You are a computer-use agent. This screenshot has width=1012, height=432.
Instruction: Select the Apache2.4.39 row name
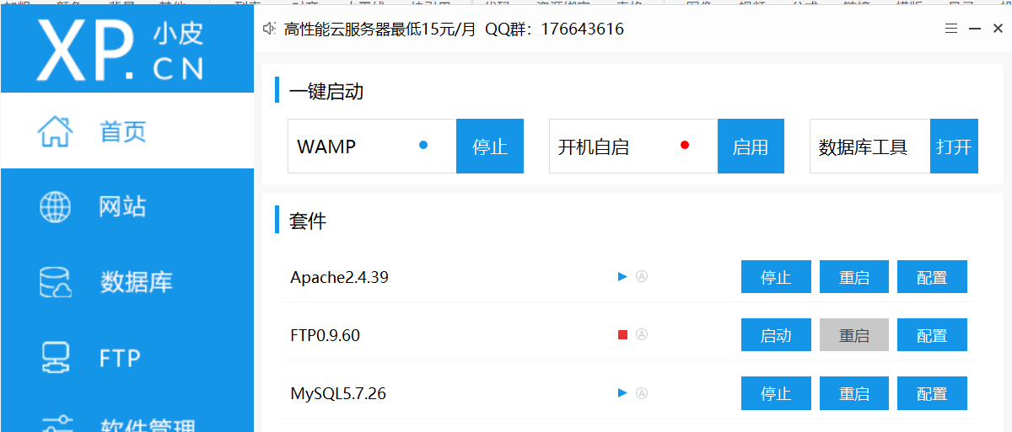(x=339, y=277)
